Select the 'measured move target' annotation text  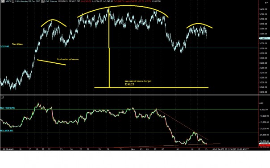coord(138,81)
